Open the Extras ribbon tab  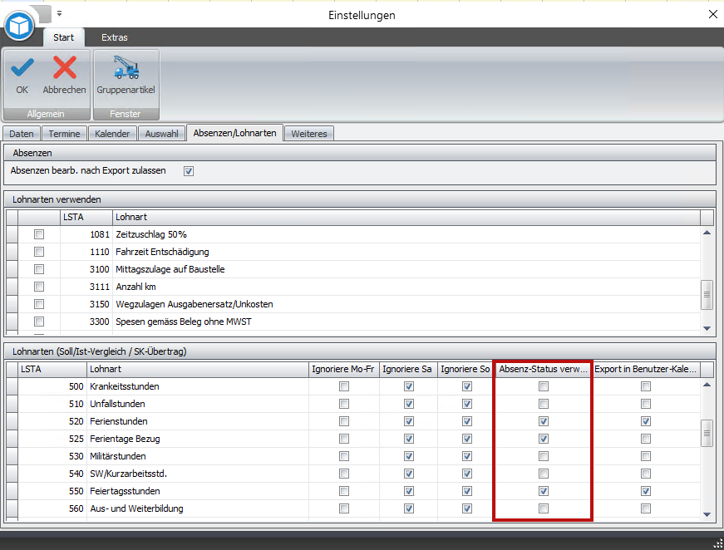pyautogui.click(x=115, y=37)
